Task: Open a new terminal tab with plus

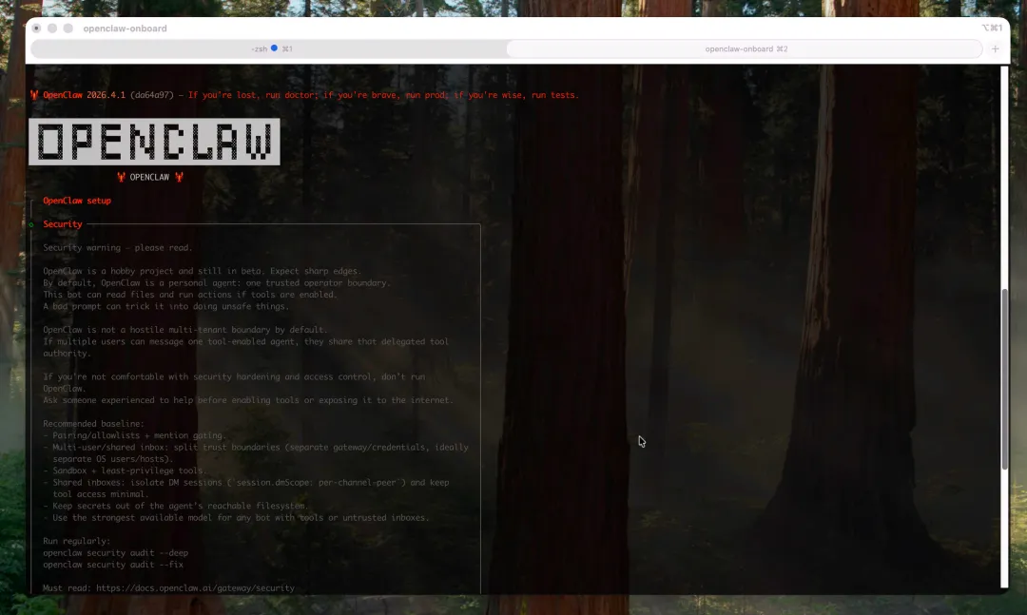Action: (995, 48)
